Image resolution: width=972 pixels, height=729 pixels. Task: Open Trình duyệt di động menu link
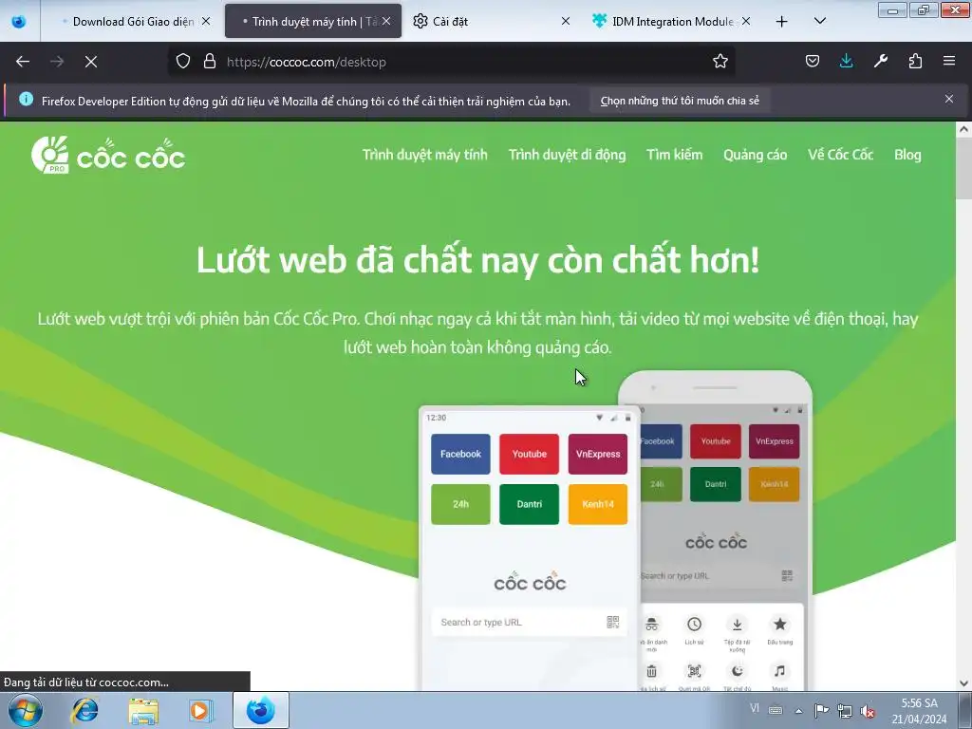tap(568, 155)
